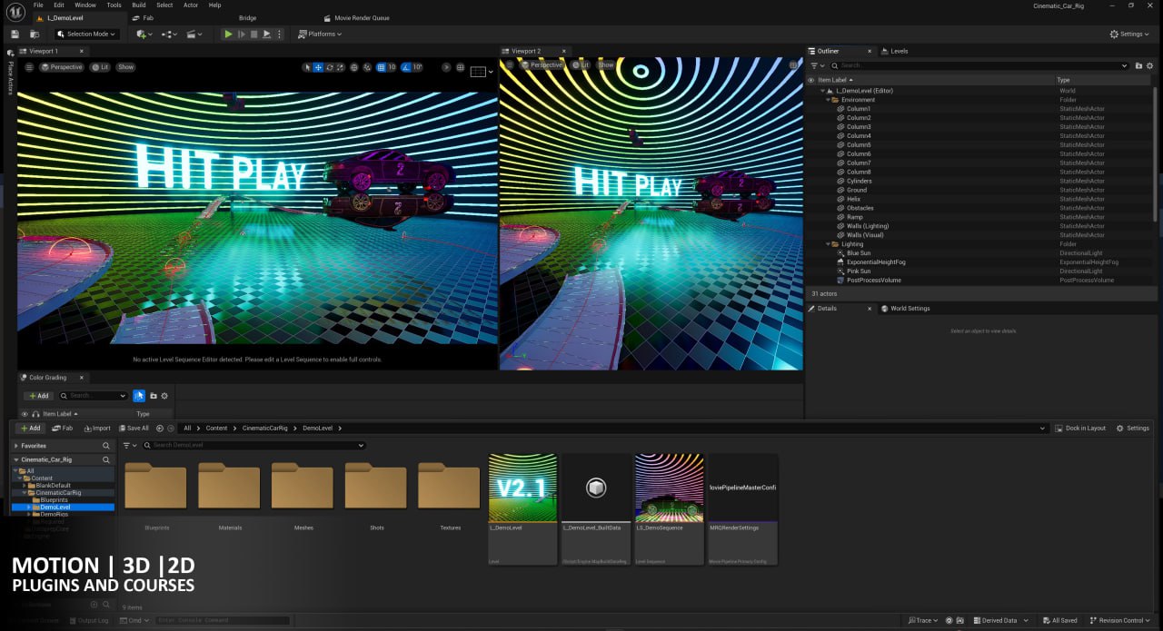Open the Cinematics clapperboard menu
This screenshot has width=1163, height=631.
(194, 34)
